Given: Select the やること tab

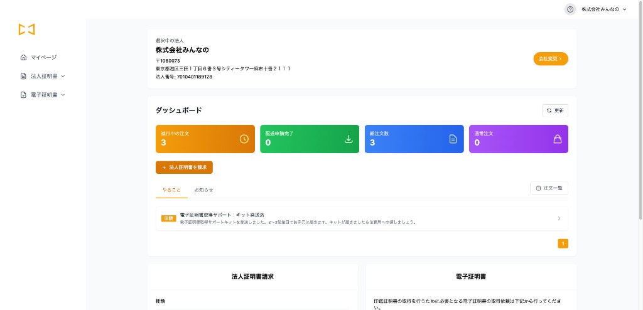Looking at the screenshot, I should [x=172, y=190].
